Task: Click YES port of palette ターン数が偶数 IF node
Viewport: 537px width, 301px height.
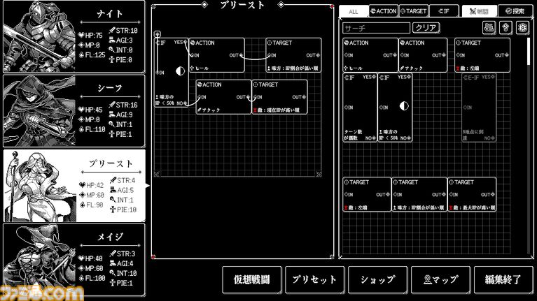Action: coord(374,78)
